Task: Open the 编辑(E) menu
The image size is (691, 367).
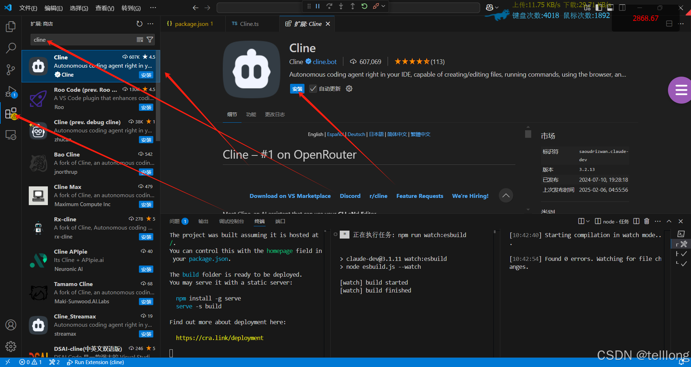Action: pyautogui.click(x=54, y=8)
